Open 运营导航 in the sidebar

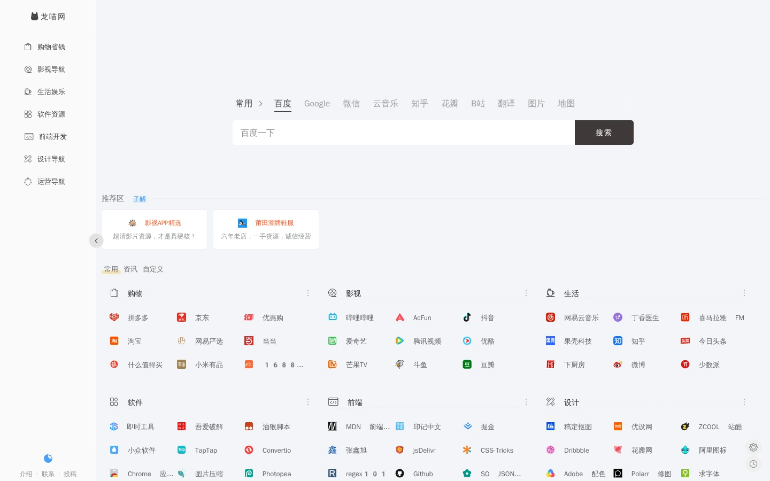(45, 182)
